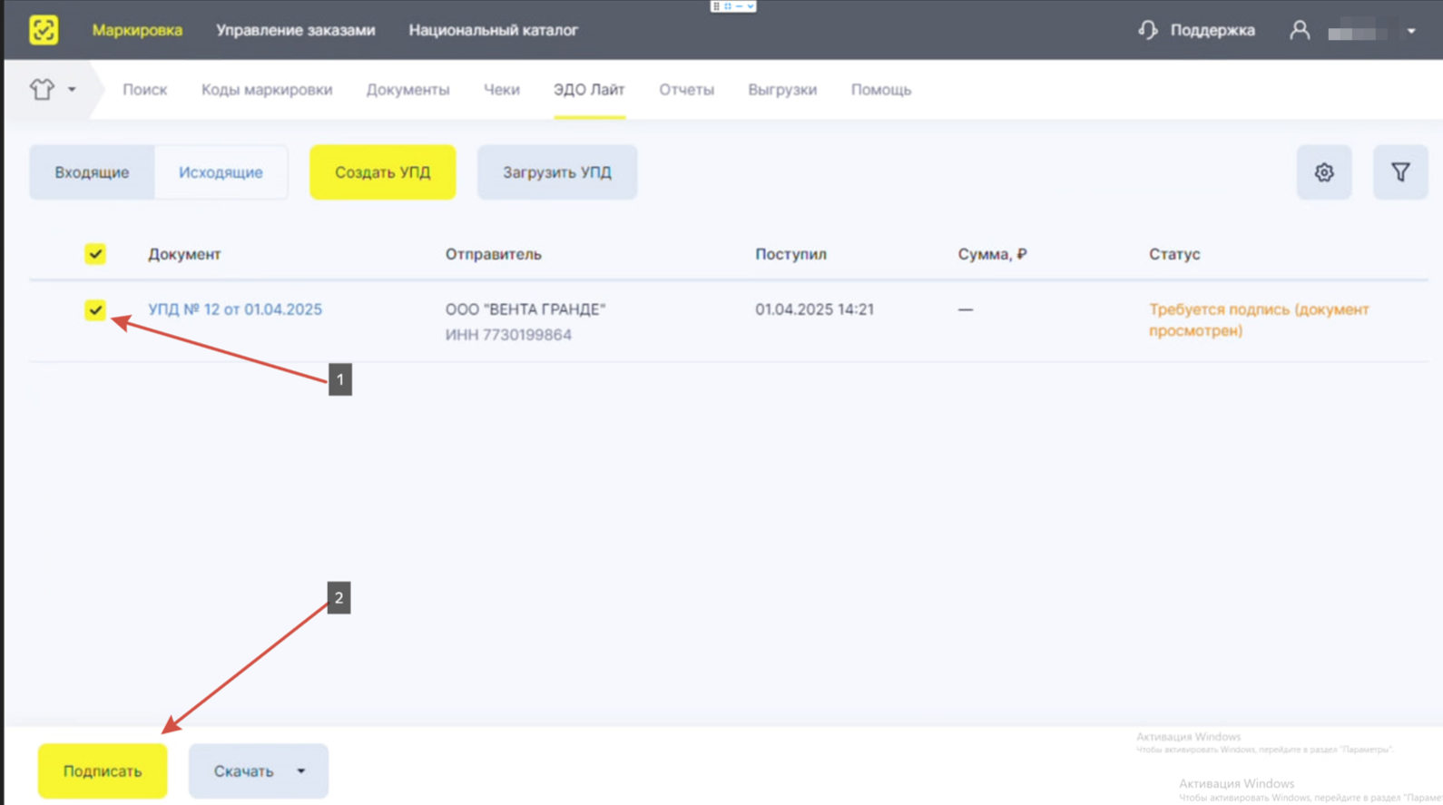Toggle the select-all checkbox in the header

click(95, 254)
